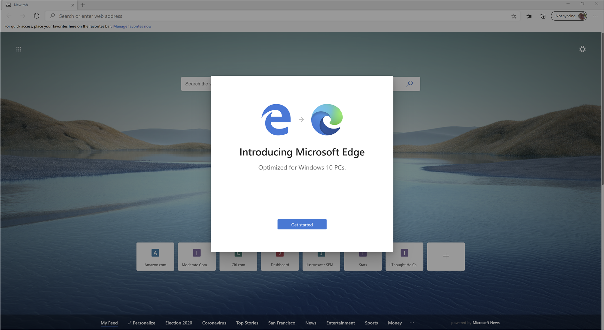Click the Get started button
This screenshot has height=330, width=604.
[302, 224]
